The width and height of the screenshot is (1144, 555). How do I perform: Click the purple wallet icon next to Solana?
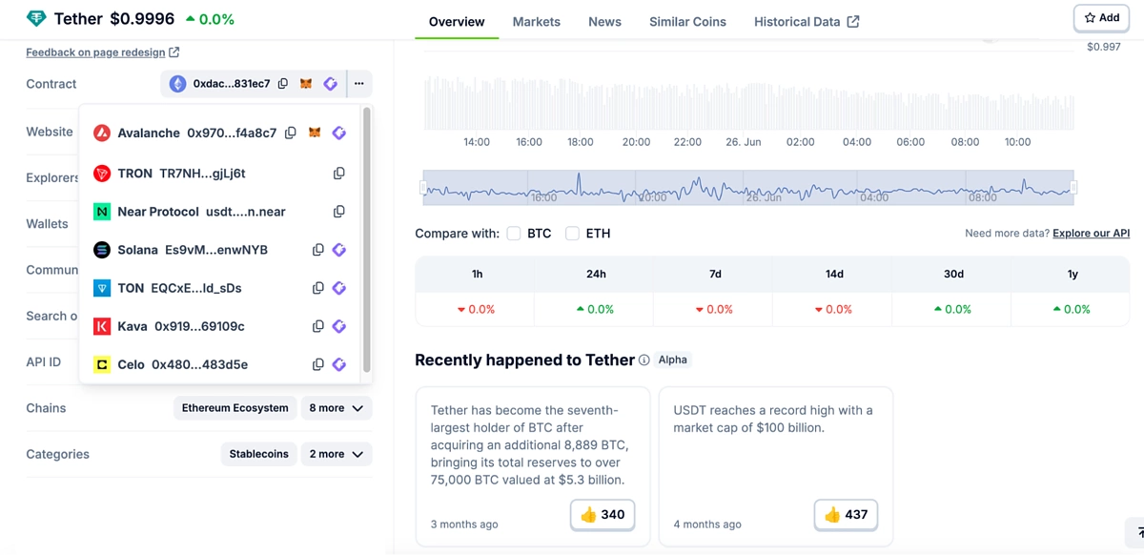click(338, 250)
